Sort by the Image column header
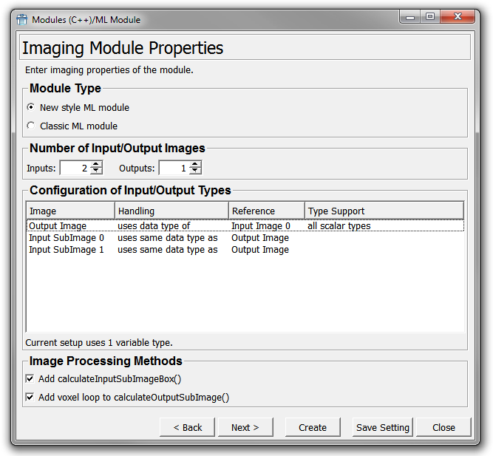493x456 pixels. [x=70, y=211]
